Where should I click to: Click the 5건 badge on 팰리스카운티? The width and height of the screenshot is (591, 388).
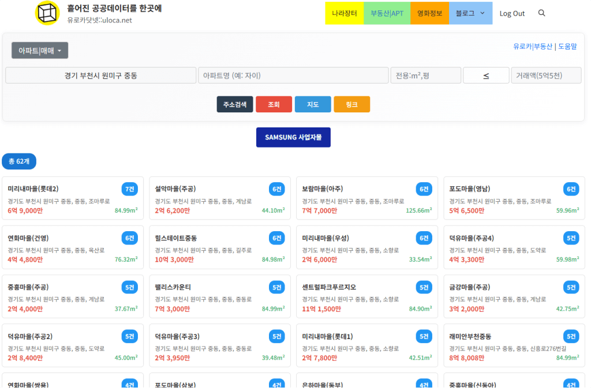pos(276,287)
